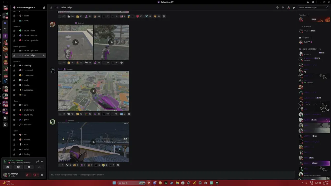Screen dimensions: 331x186
Task: Open the boost channel
Action: (x=29, y=16)
